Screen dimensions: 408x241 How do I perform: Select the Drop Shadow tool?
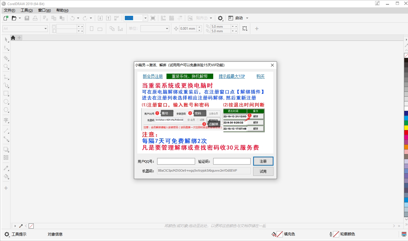pos(6,149)
